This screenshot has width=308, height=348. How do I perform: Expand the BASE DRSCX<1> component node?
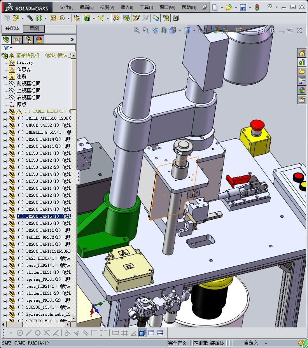pyautogui.click(x=5, y=259)
